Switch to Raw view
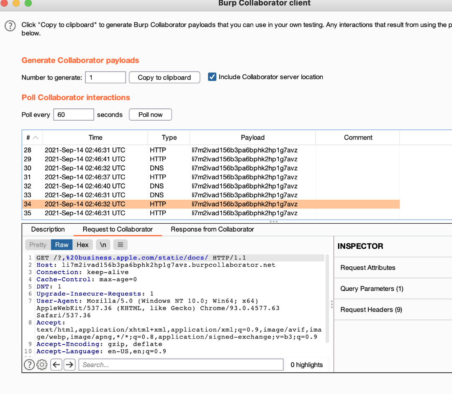 [x=62, y=245]
